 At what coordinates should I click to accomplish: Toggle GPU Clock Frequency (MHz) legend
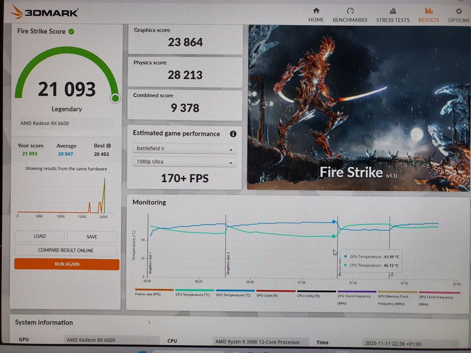point(439,299)
